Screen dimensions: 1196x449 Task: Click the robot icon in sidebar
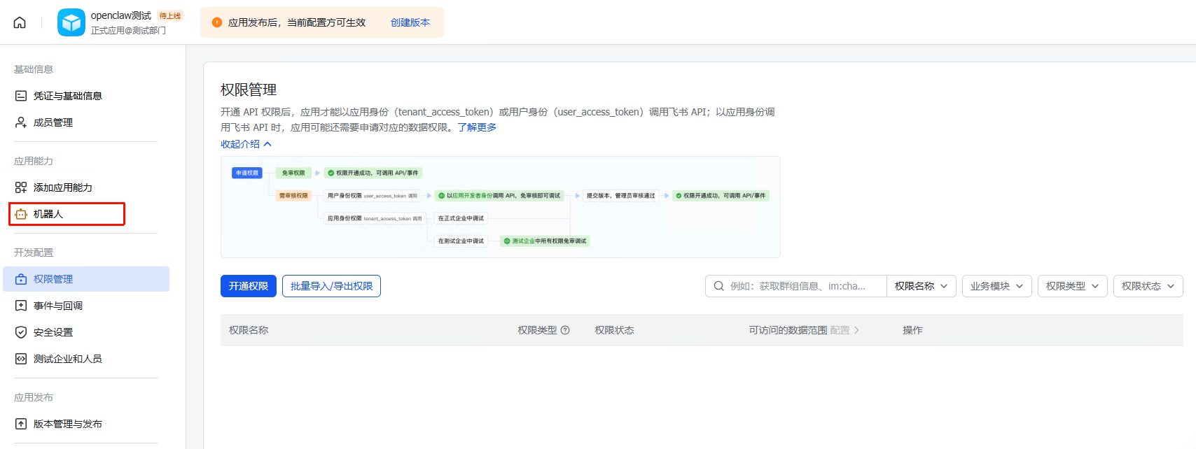pyautogui.click(x=21, y=214)
